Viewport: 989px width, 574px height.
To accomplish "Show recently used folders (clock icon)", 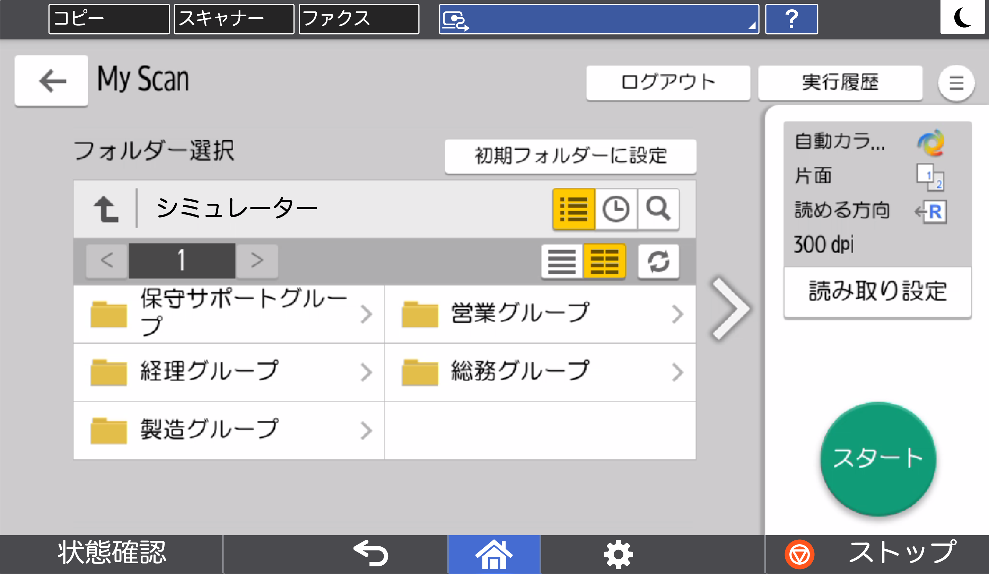I will 615,209.
